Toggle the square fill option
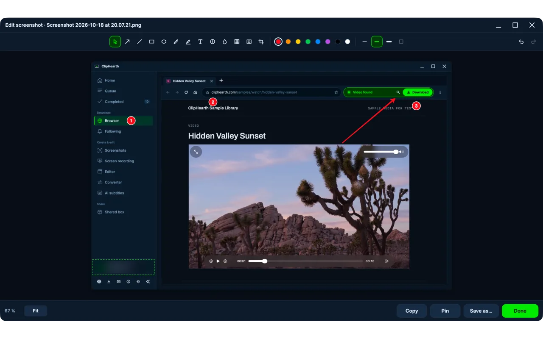Screen dimensions: 543x339 point(401,42)
